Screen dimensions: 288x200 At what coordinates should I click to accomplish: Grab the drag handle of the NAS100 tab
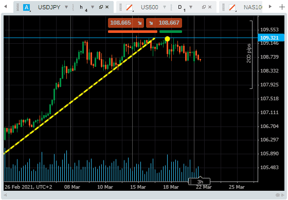click(x=224, y=7)
